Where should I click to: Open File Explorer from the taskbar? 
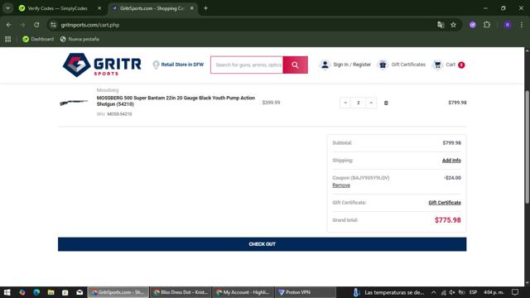(x=51, y=292)
